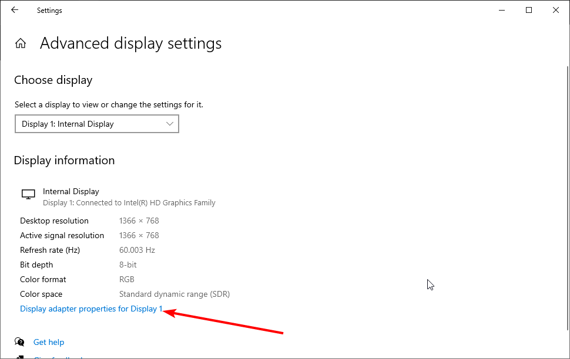Click the Settings title in the title bar

(49, 10)
